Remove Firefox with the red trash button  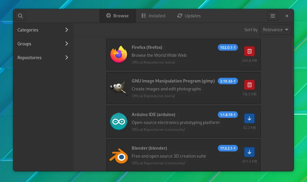pos(249,51)
